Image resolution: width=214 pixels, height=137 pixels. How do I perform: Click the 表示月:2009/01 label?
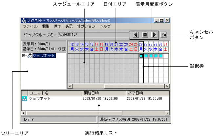[x=36, y=44]
